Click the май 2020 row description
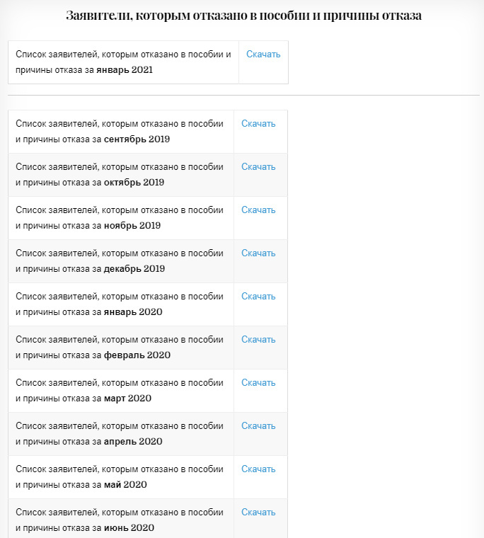Screen dimensions: 484x538 120,477
